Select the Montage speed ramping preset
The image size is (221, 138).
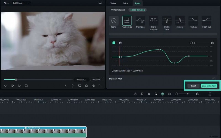click(x=140, y=21)
